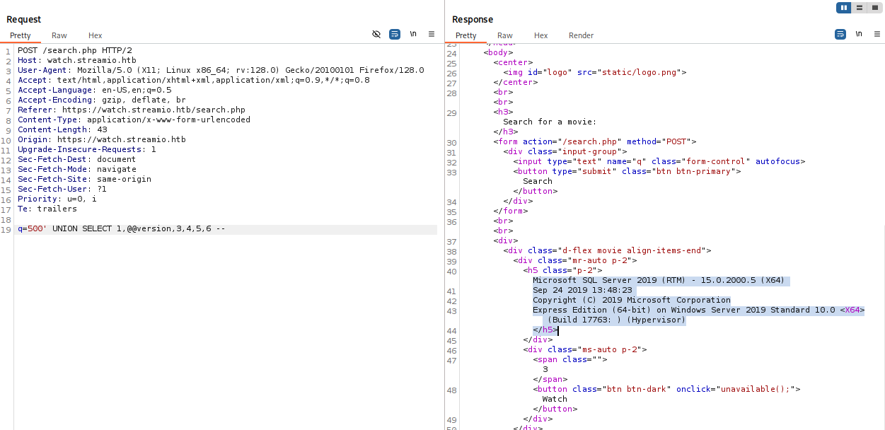Click the 'Accept: text/html' header line

click(194, 80)
